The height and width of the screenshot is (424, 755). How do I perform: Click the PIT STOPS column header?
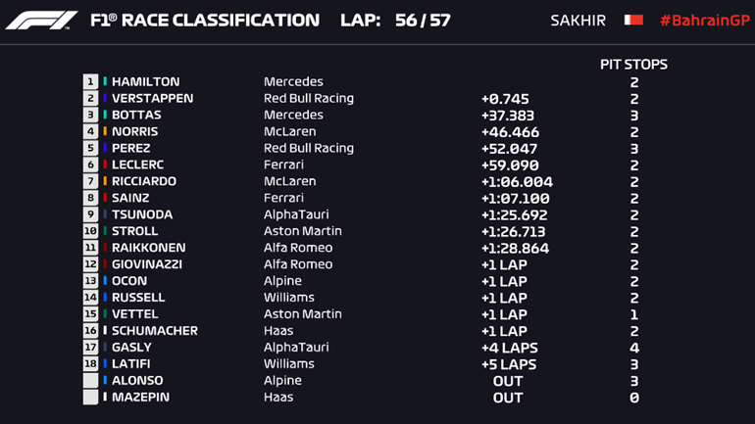633,65
